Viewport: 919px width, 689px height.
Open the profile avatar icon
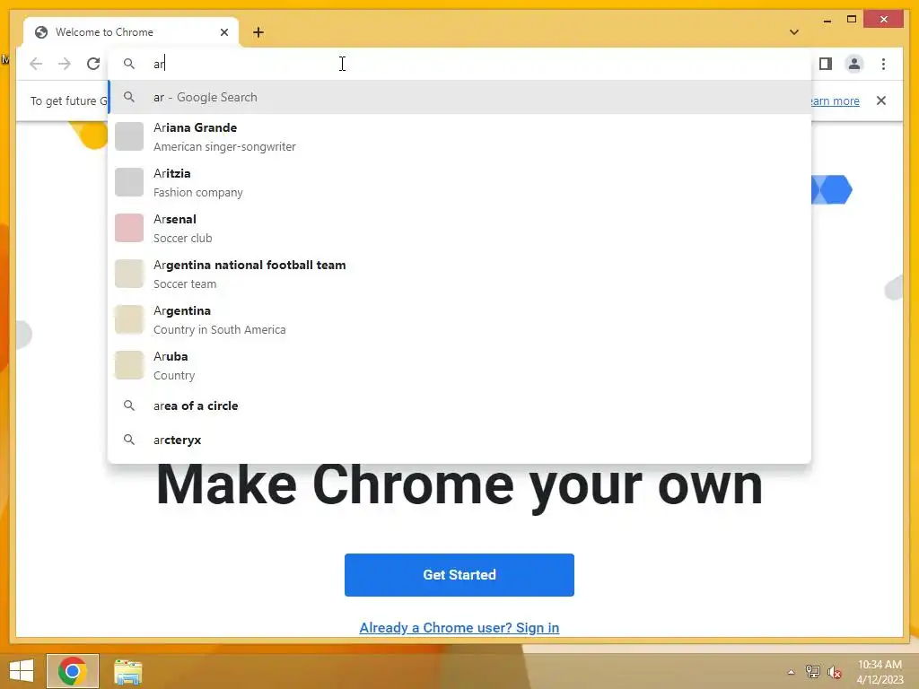pyautogui.click(x=854, y=64)
